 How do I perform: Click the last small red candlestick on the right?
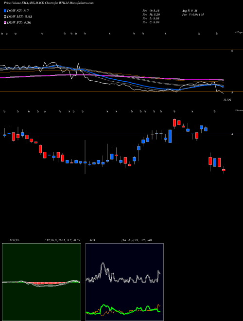pyautogui.click(x=224, y=170)
